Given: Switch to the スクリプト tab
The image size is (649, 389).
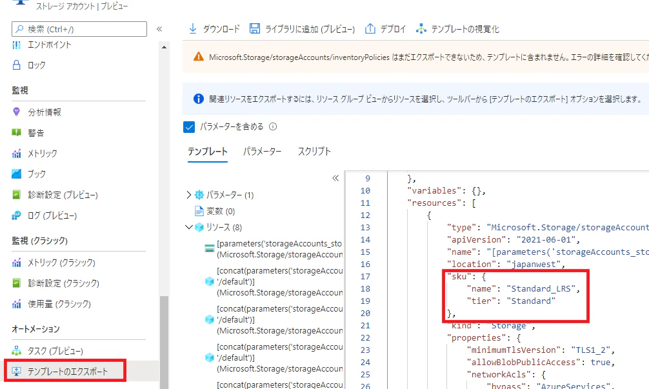Looking at the screenshot, I should pos(314,152).
